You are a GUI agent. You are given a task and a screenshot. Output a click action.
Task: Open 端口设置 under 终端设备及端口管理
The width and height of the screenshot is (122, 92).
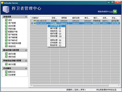click(x=12, y=64)
